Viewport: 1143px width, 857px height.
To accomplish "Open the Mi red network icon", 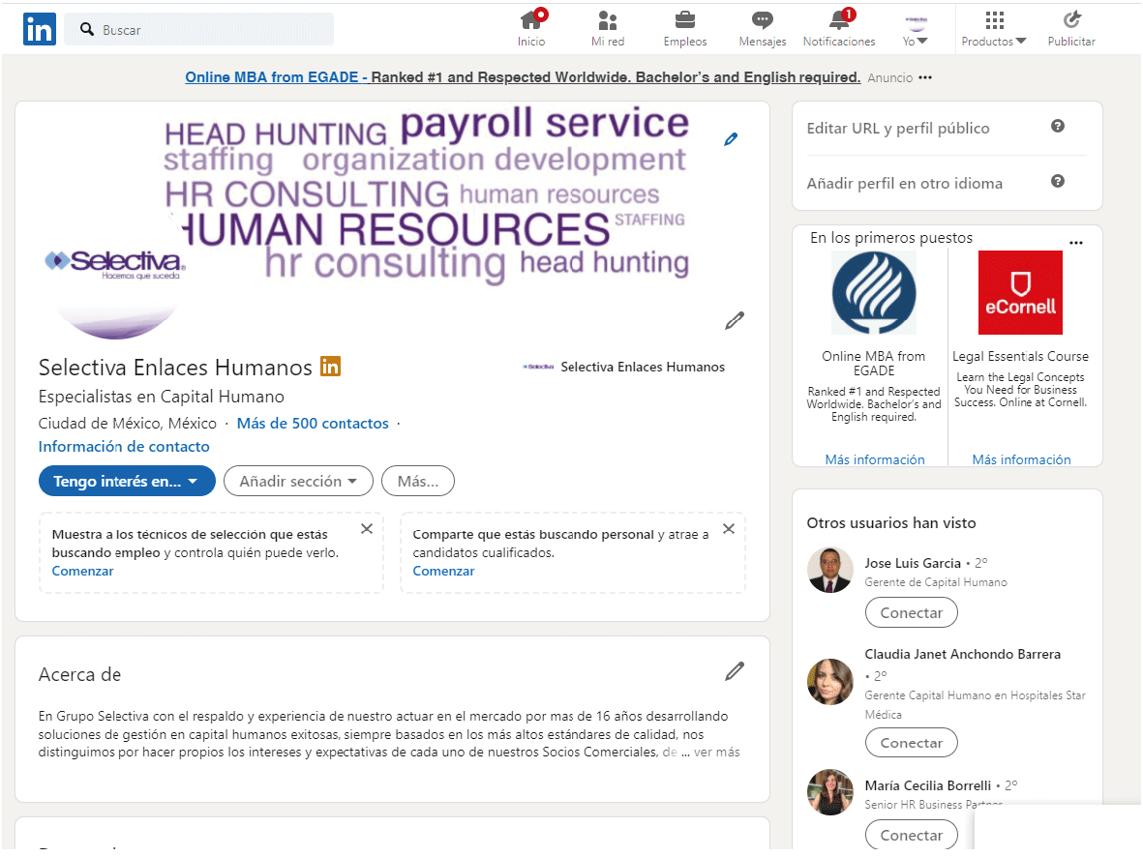I will click(607, 19).
